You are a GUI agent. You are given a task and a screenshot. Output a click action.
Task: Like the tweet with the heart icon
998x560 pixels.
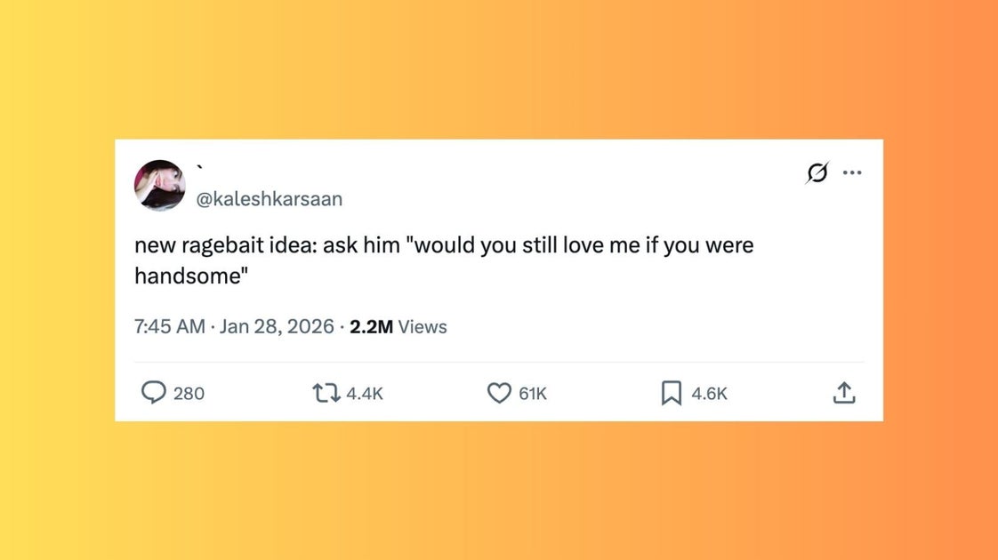[499, 392]
